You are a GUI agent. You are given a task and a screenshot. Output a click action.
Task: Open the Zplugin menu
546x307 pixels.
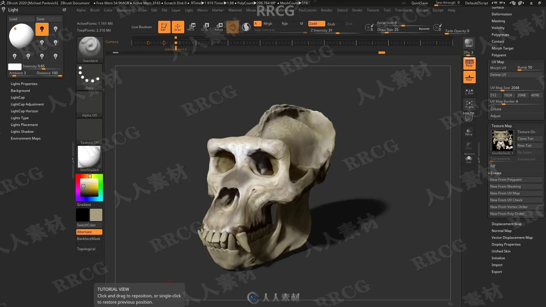tap(422, 10)
